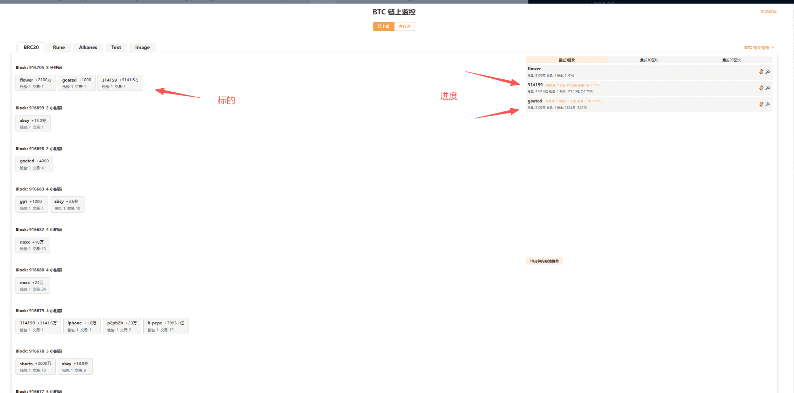
Task: Switch to the Image tab
Action: 142,47
